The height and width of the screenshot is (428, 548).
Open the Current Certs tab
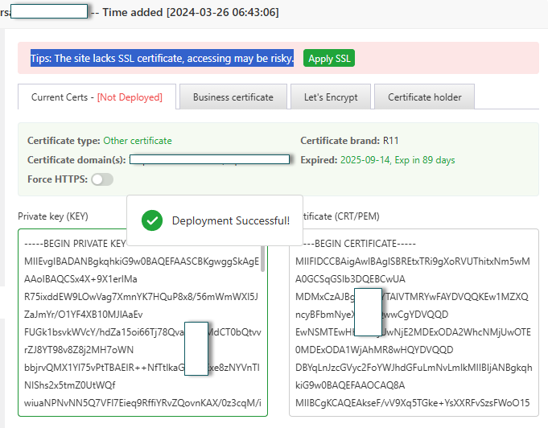tap(97, 97)
